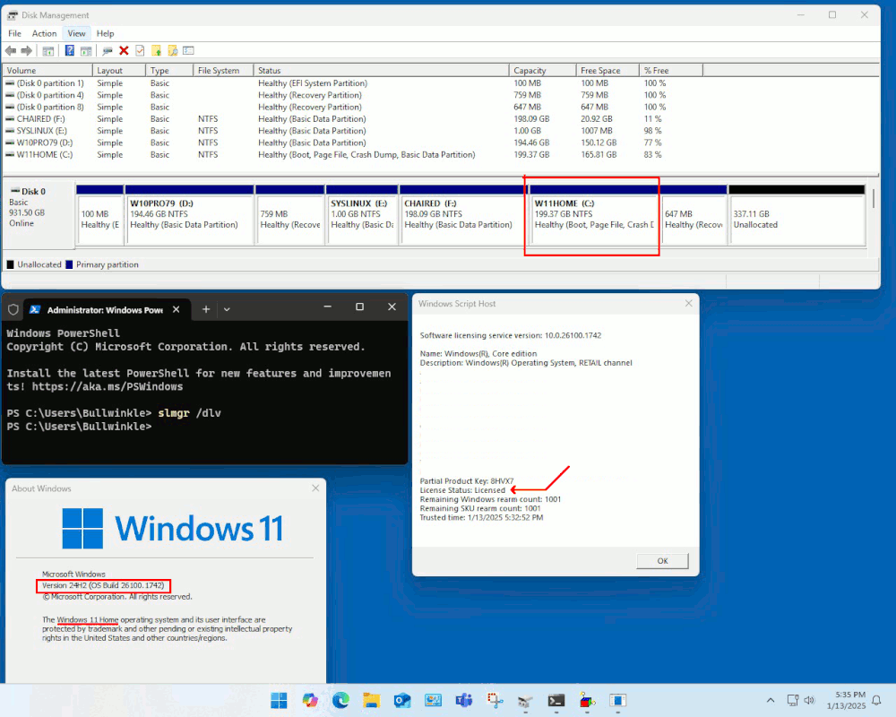Click the checkmark Properties toolbar icon
The image size is (896, 717).
[x=140, y=51]
